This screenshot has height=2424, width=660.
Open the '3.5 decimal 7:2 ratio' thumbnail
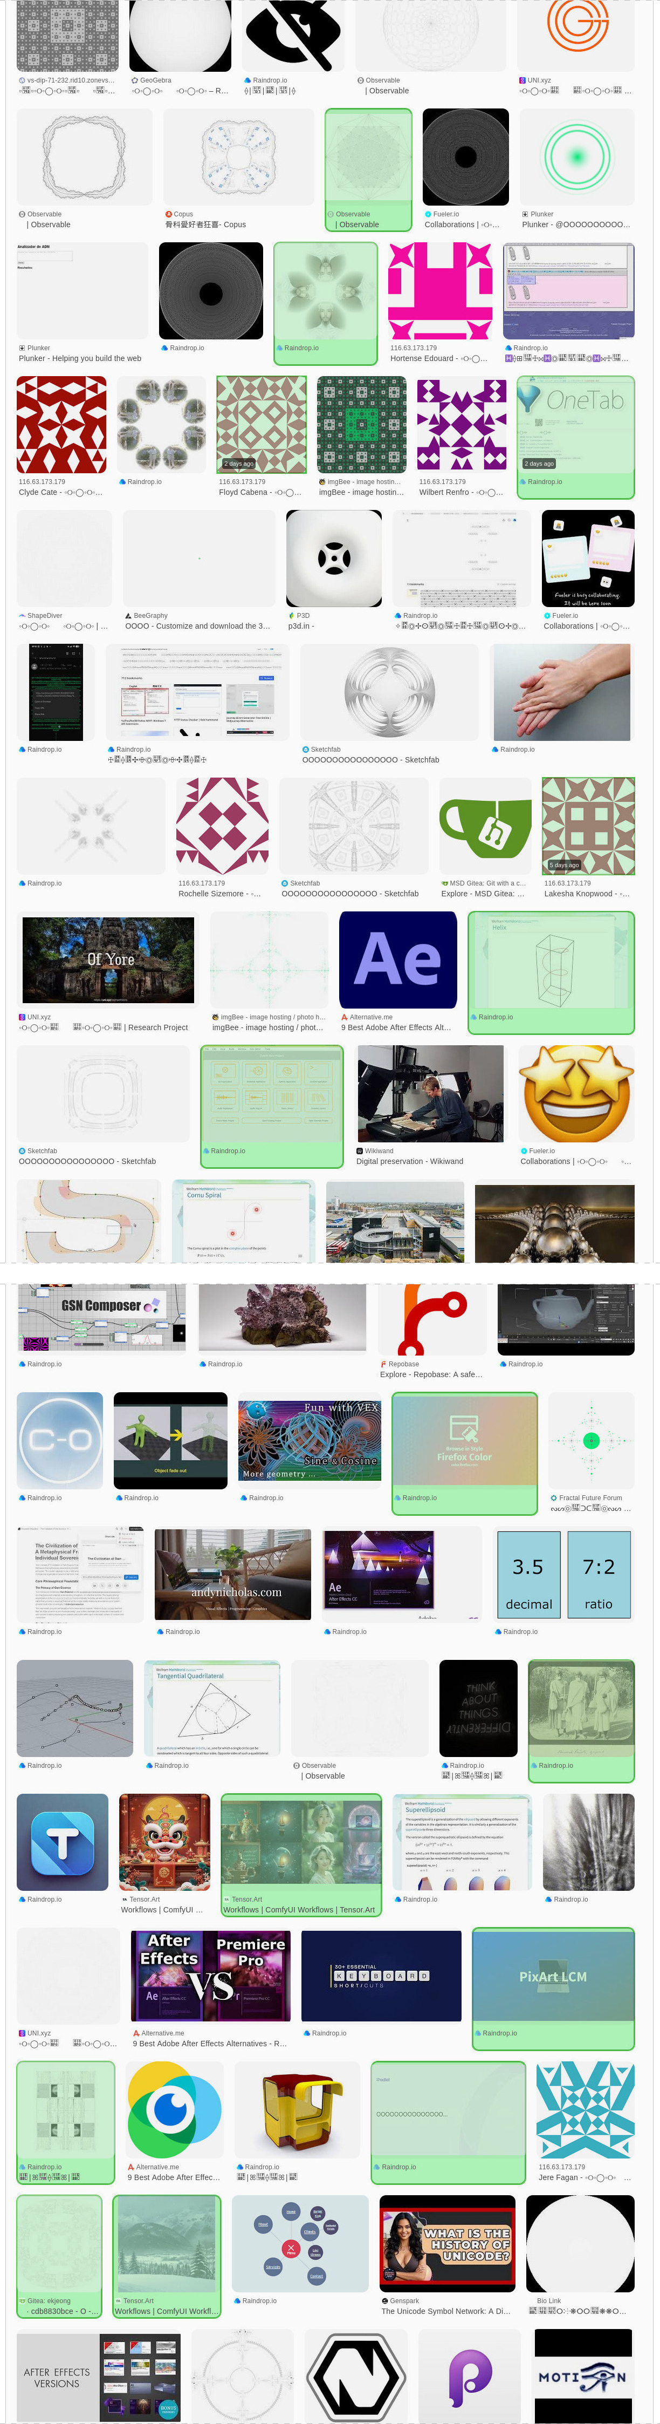pyautogui.click(x=563, y=1574)
